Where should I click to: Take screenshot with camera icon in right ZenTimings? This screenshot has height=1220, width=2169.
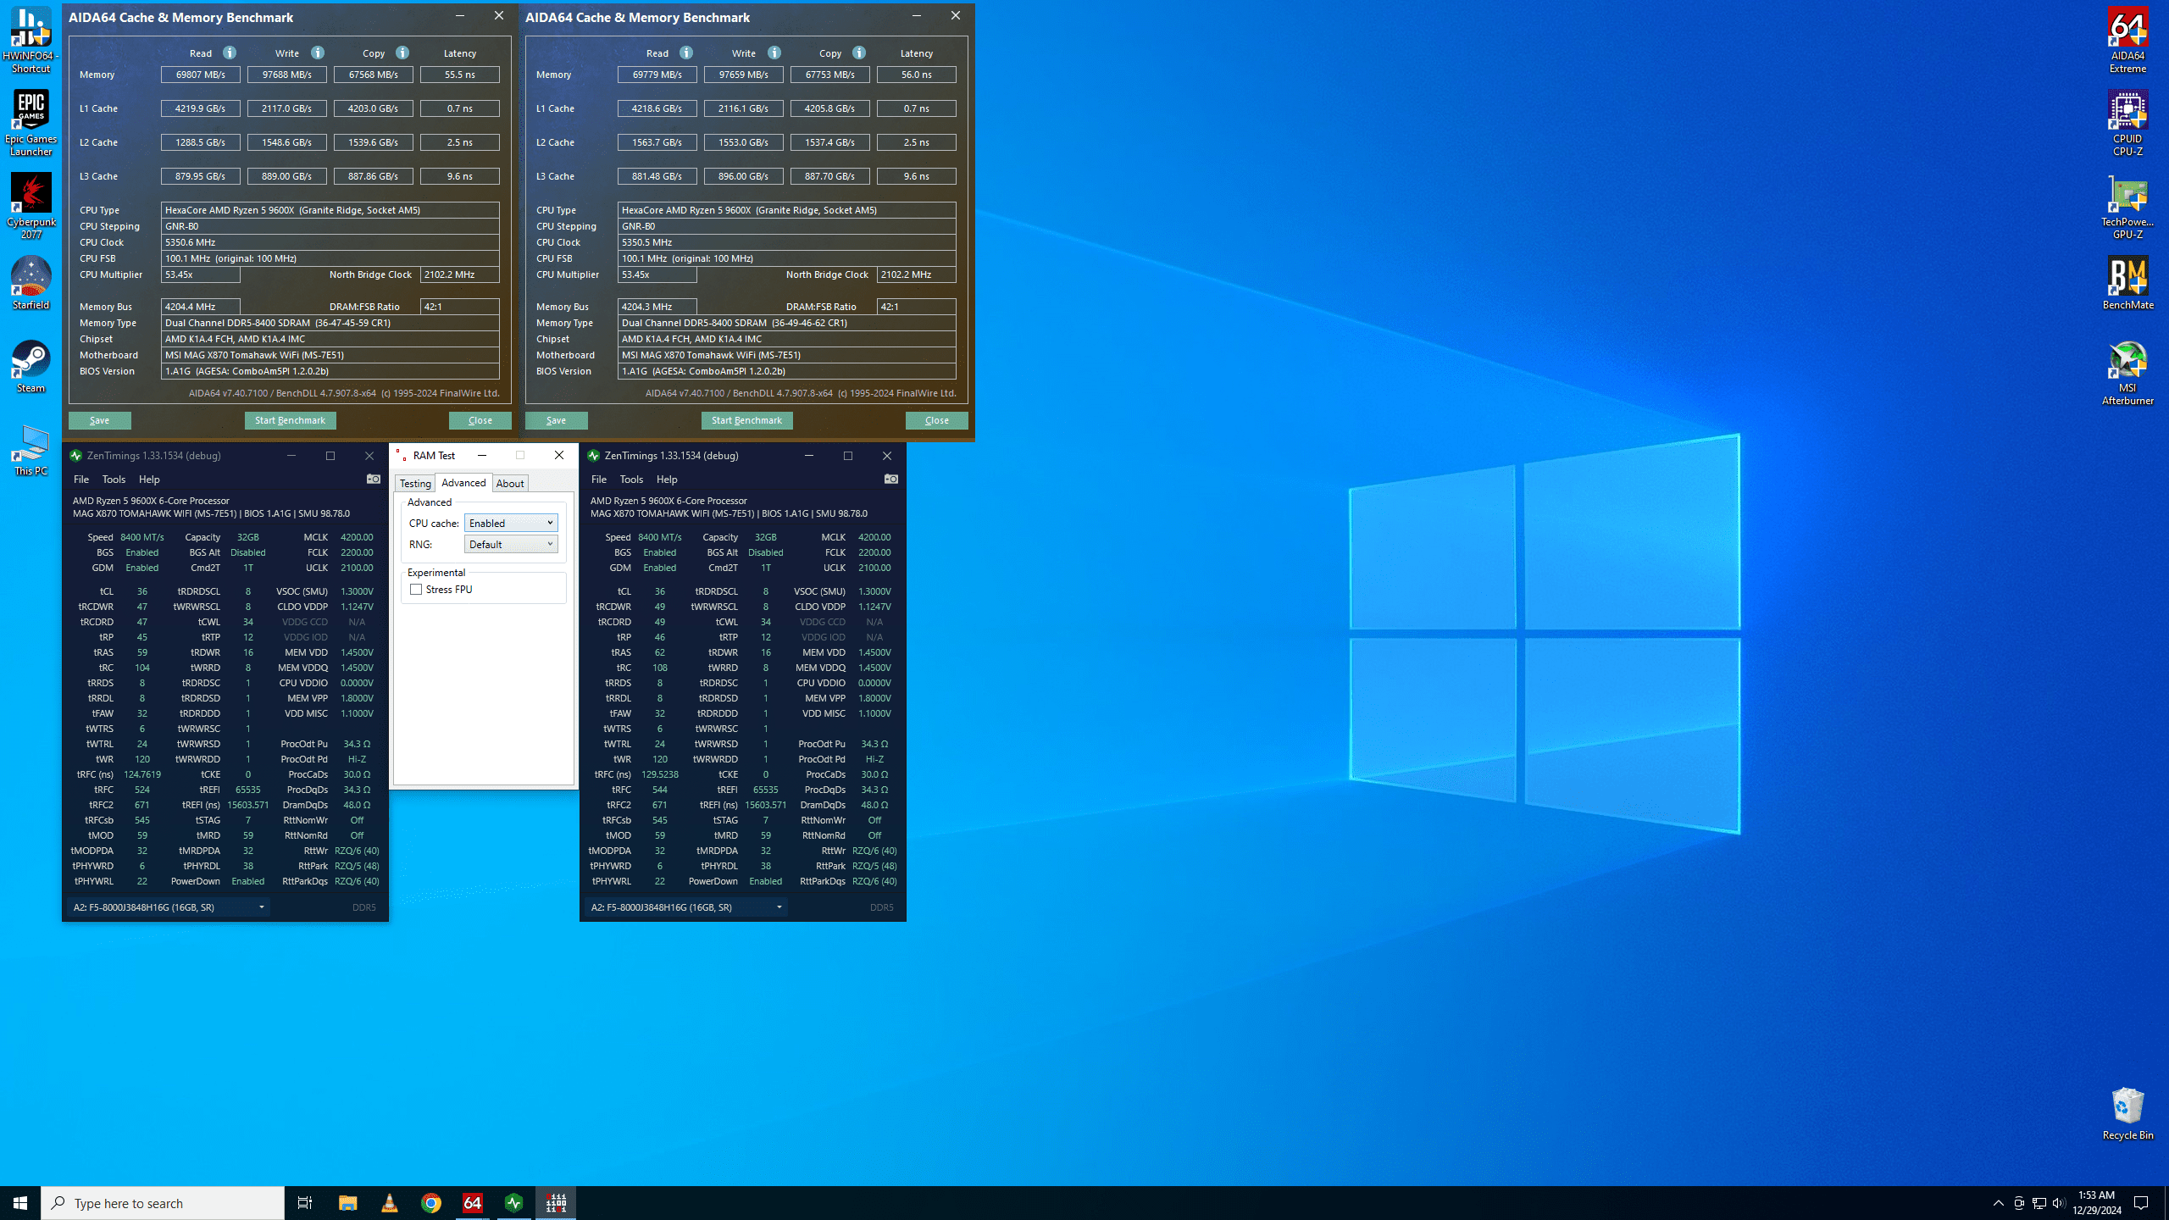pos(890,479)
